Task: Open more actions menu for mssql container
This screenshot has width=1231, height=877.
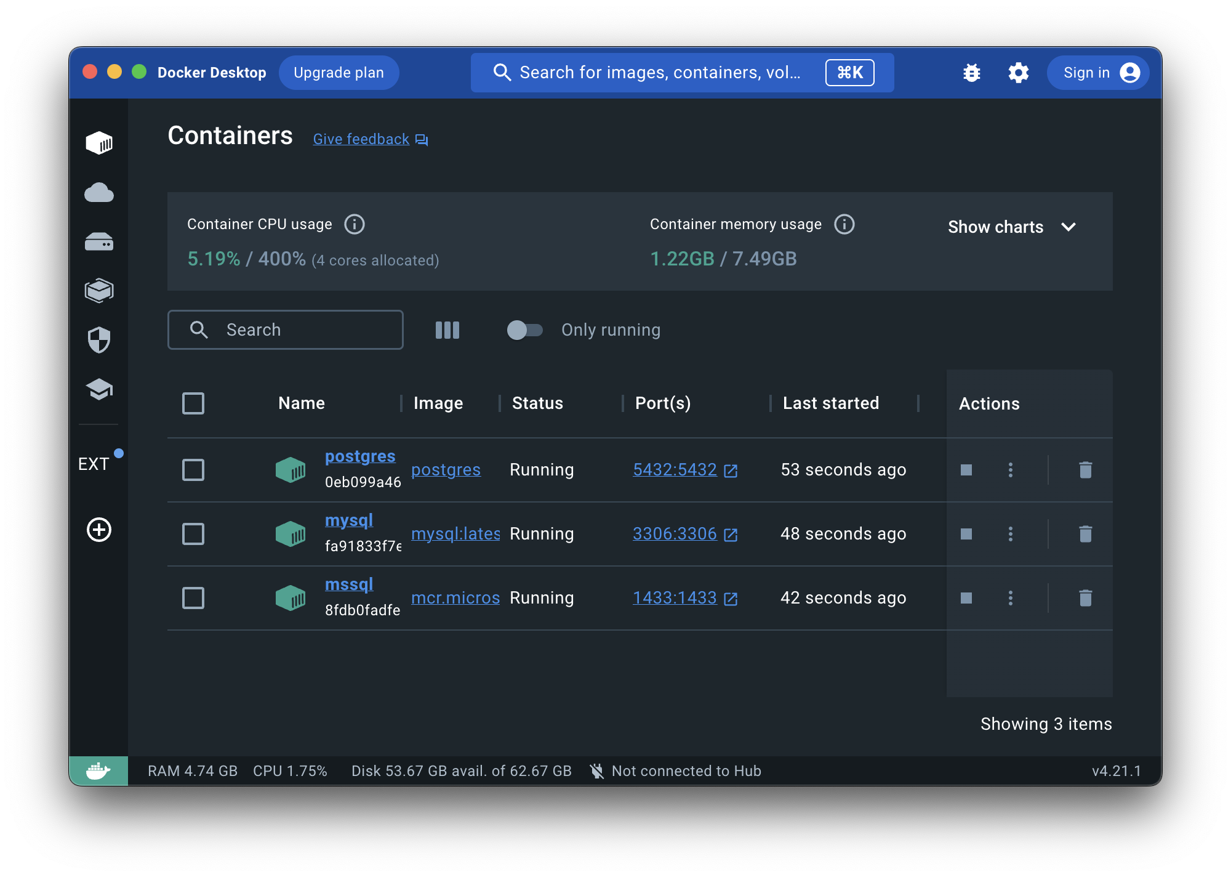Action: (x=1011, y=597)
